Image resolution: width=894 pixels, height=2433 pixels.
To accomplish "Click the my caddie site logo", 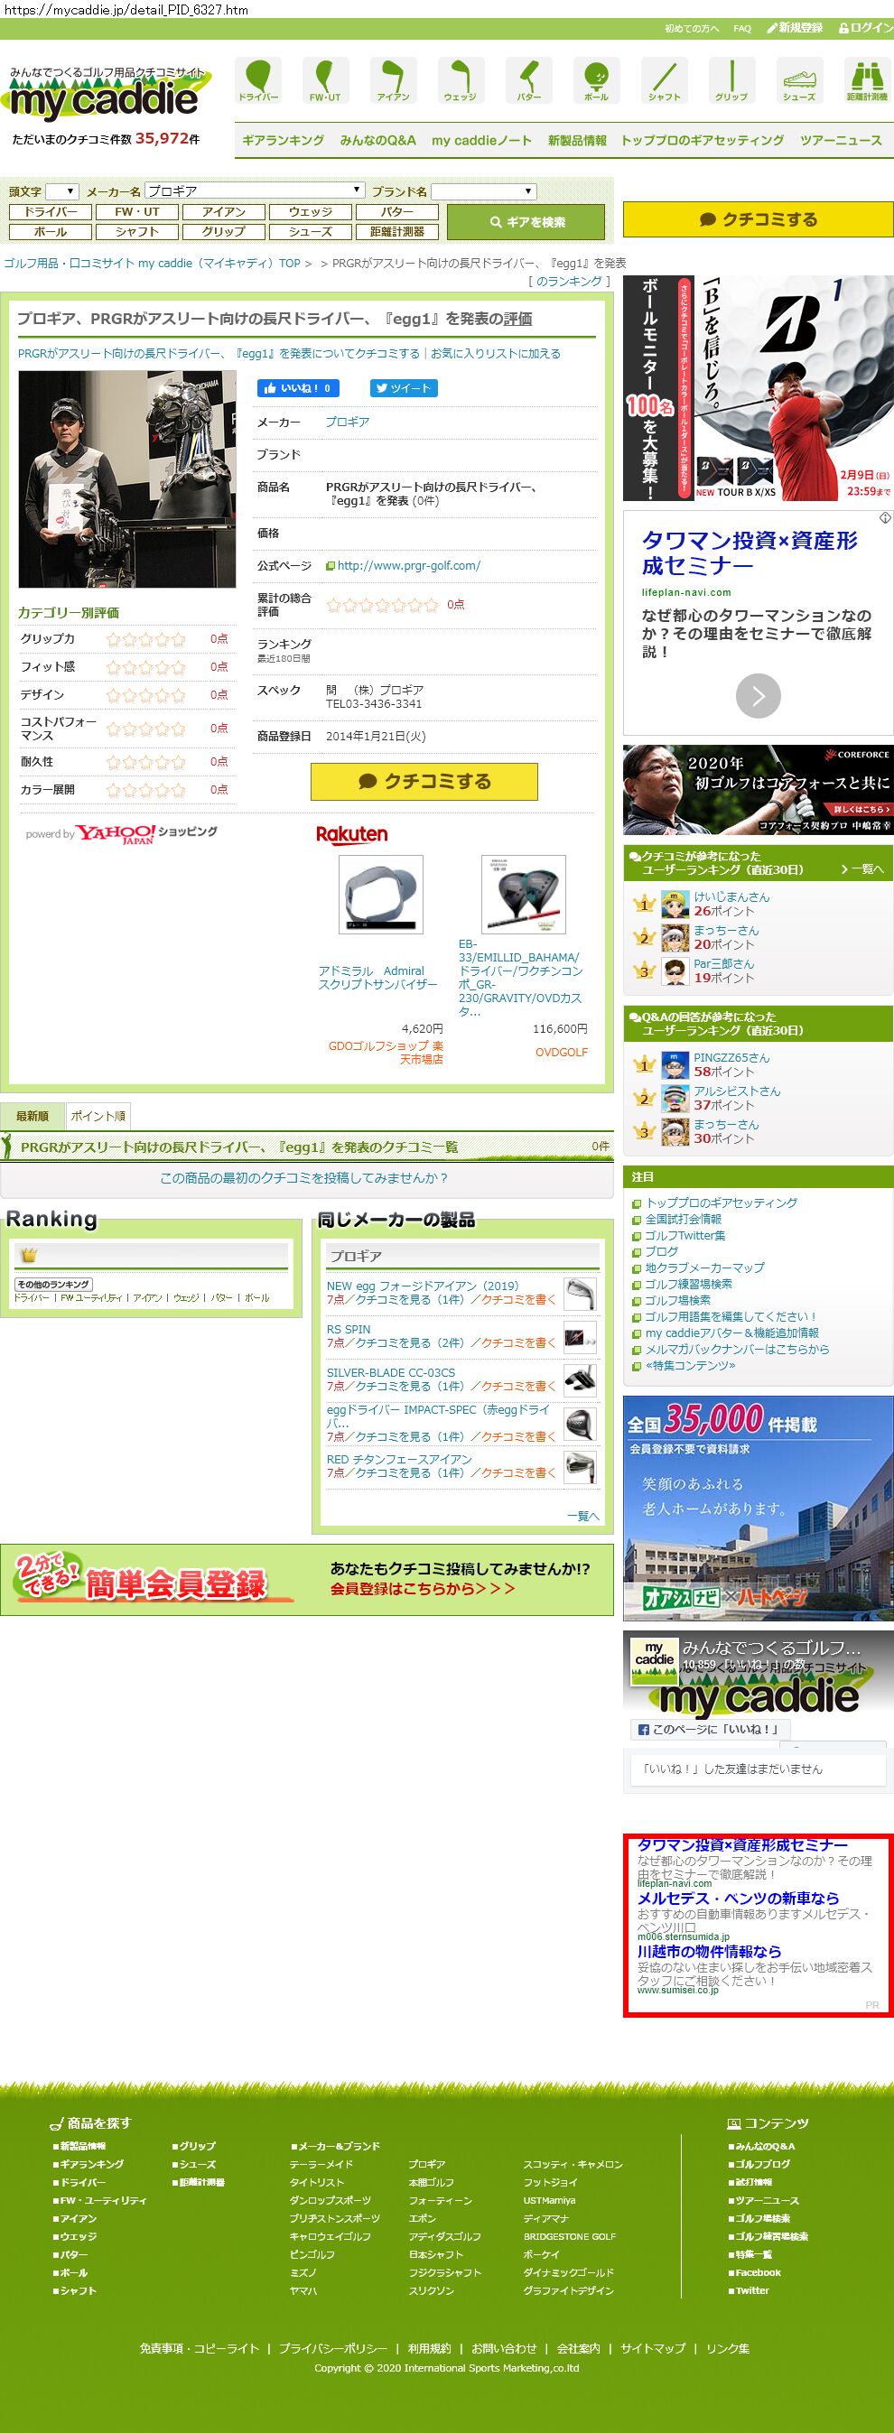I will pyautogui.click(x=106, y=93).
